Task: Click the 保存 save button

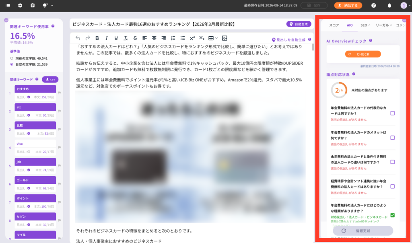Action: (314, 5)
